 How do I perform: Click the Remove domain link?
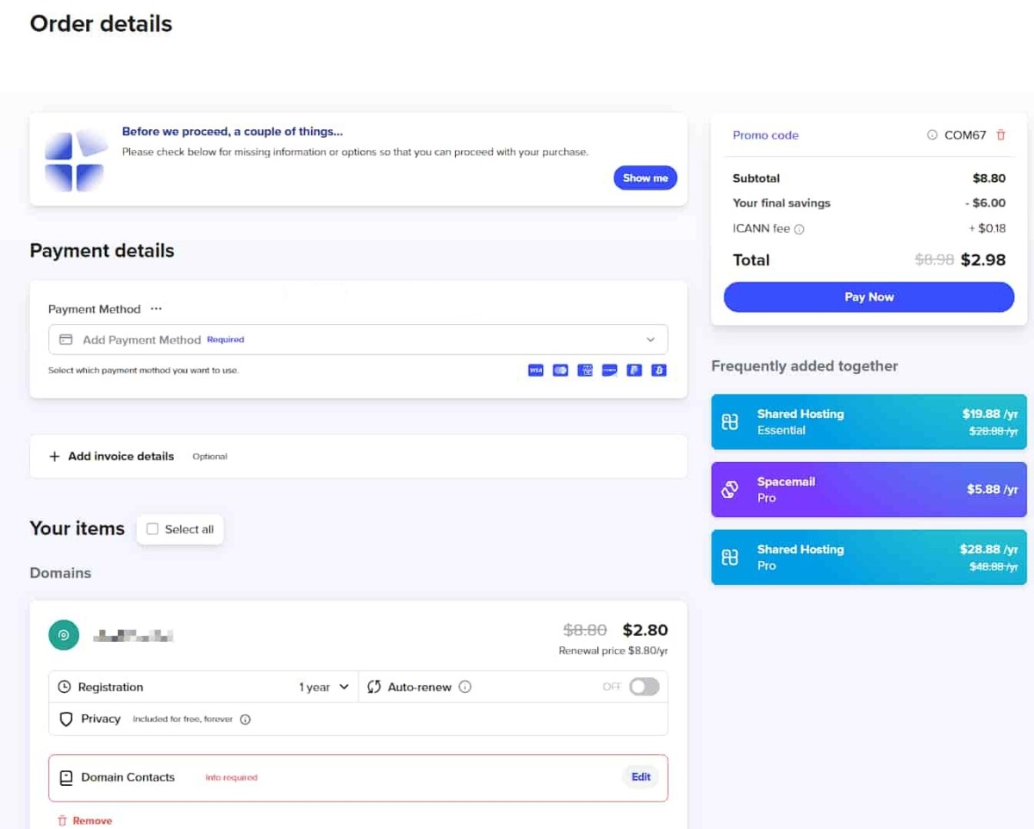coord(84,821)
